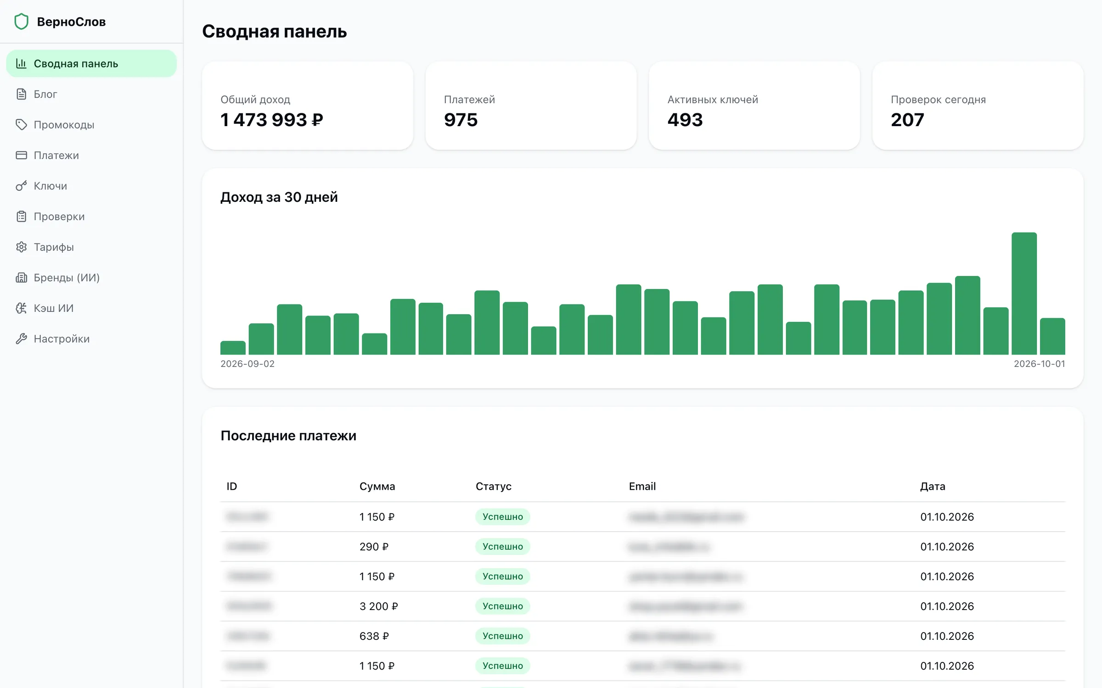This screenshot has width=1102, height=688.
Task: Click the credit card icon next to Платежи
Action: click(21, 155)
